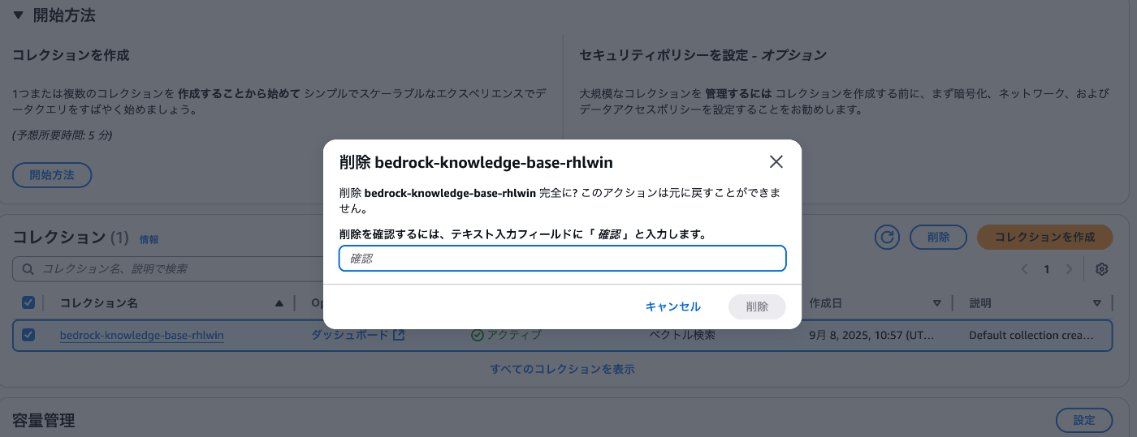Click the 作成日 column header

(826, 303)
